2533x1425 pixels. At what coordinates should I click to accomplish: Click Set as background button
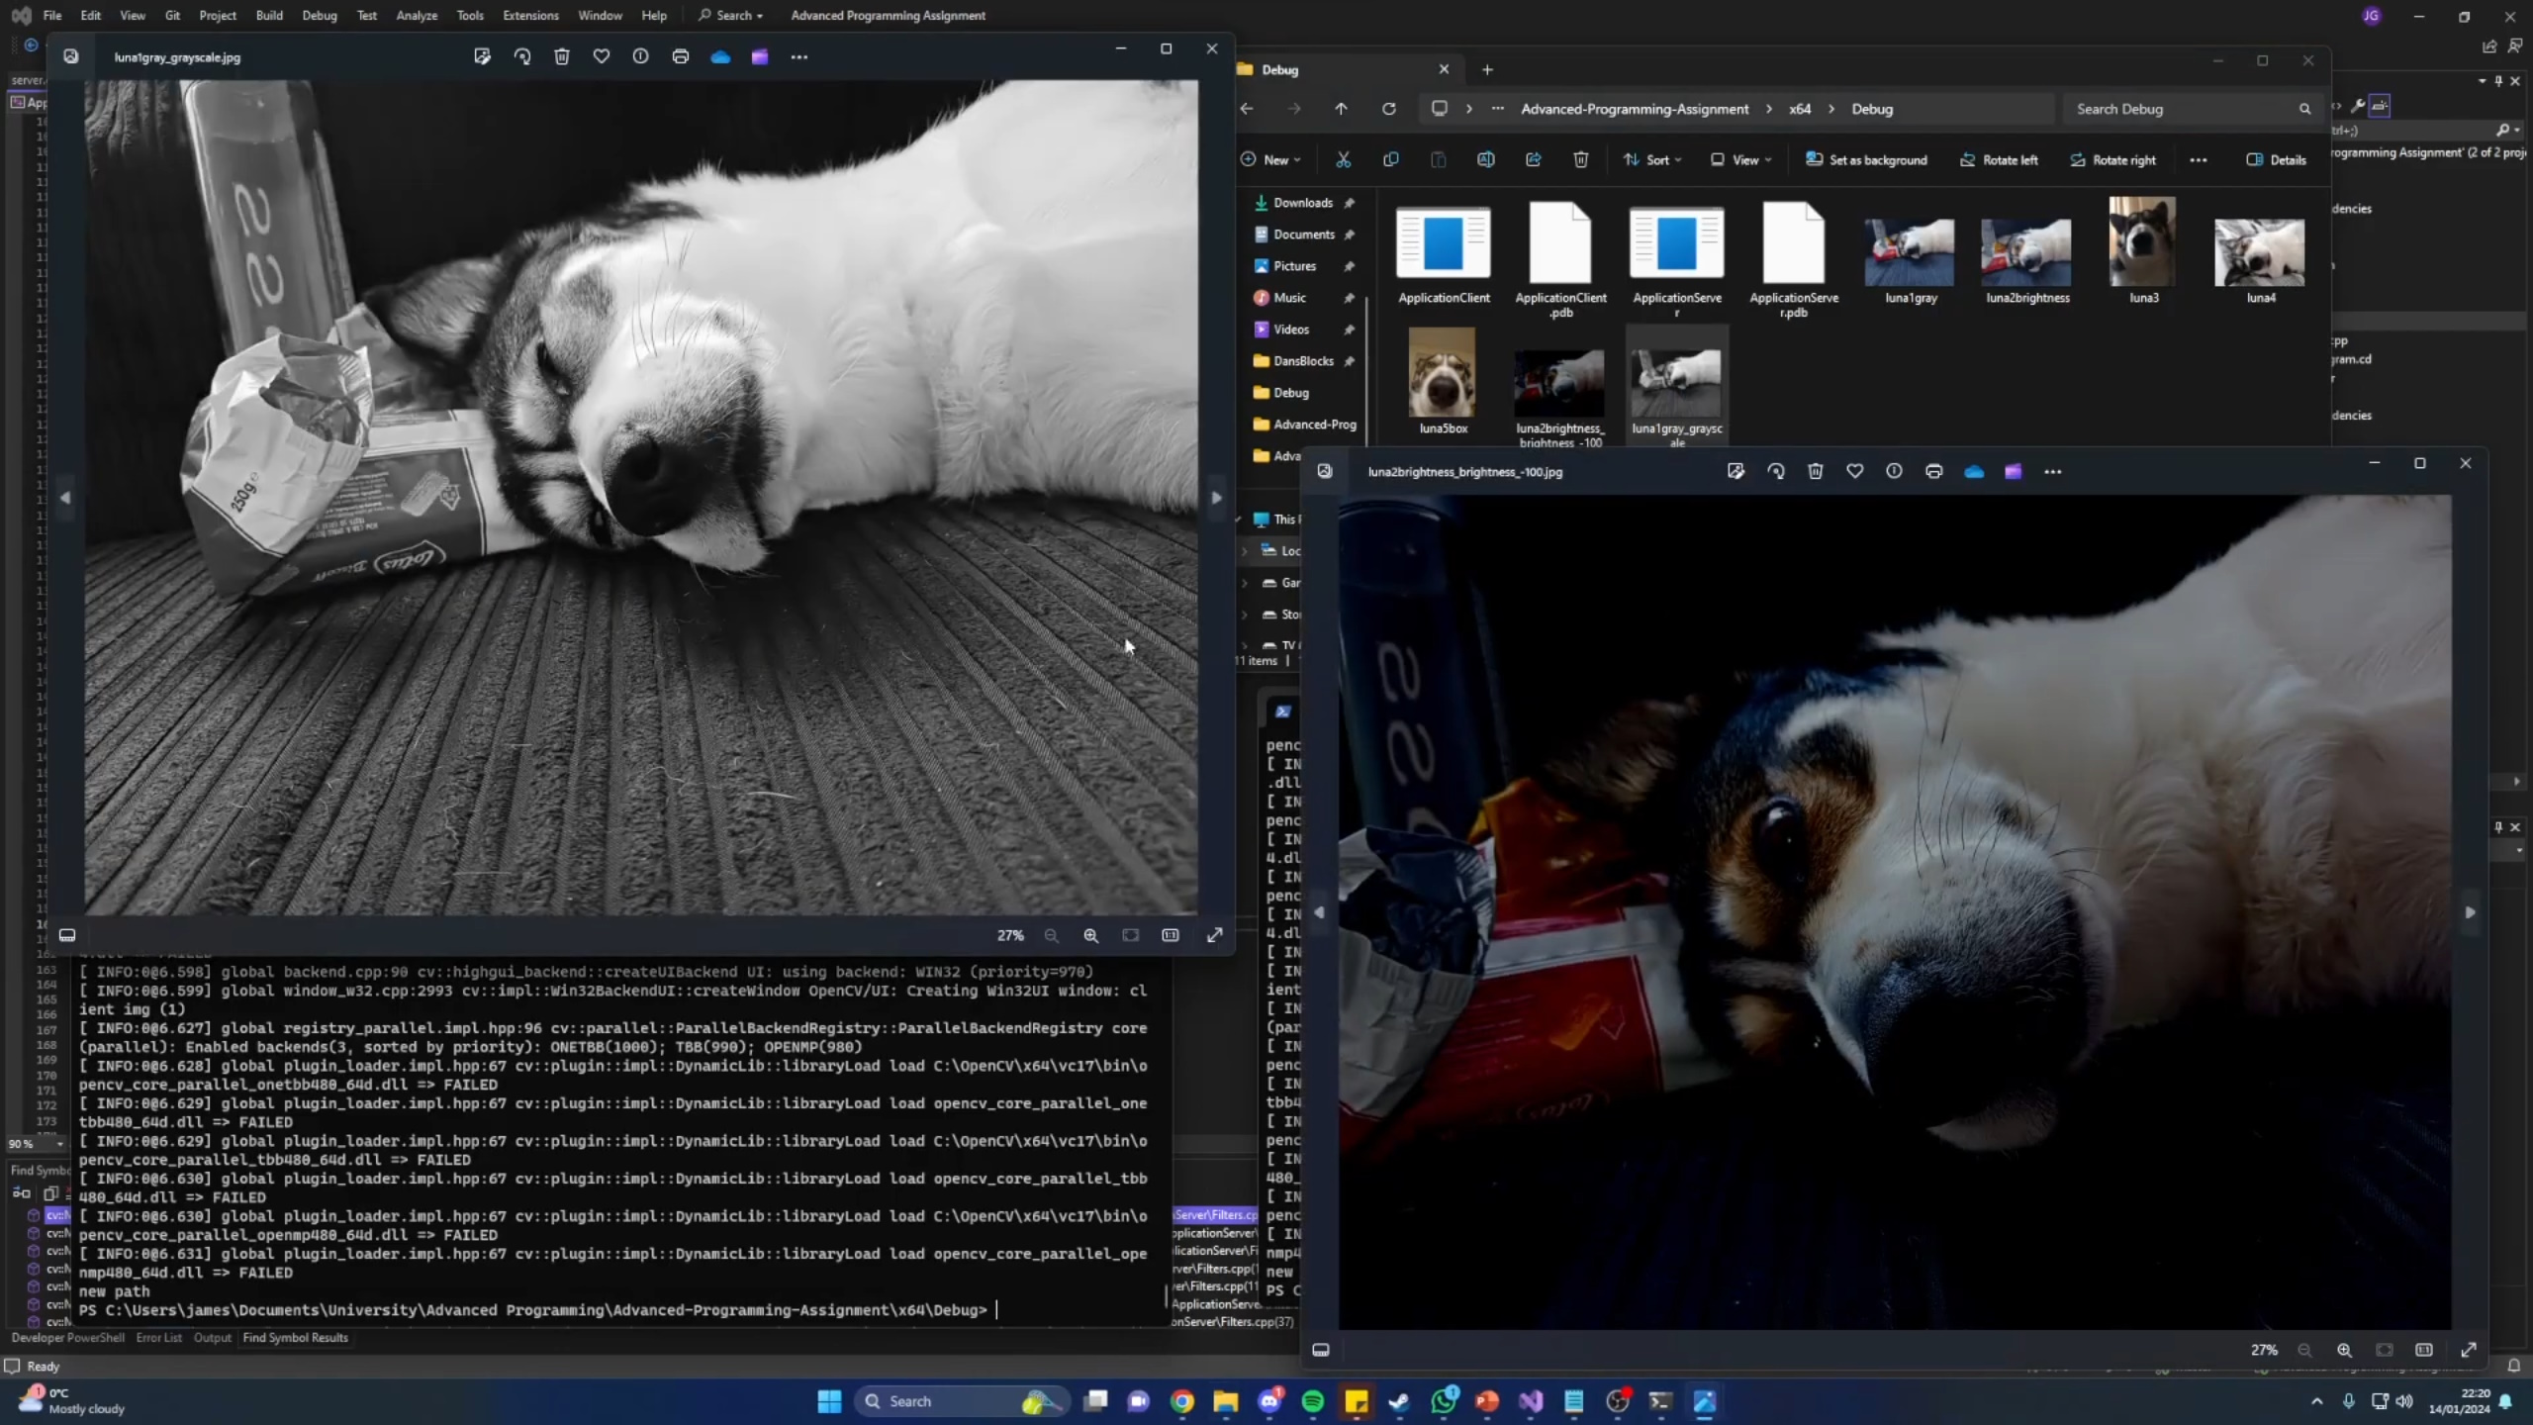point(1867,159)
